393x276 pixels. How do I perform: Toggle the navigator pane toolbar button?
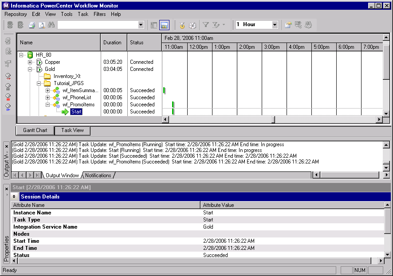[x=154, y=25]
